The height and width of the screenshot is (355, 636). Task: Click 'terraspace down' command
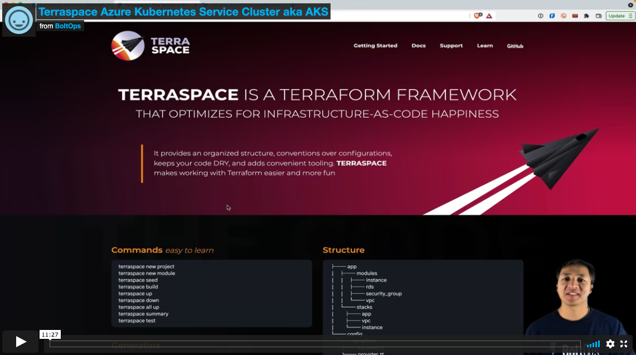138,300
